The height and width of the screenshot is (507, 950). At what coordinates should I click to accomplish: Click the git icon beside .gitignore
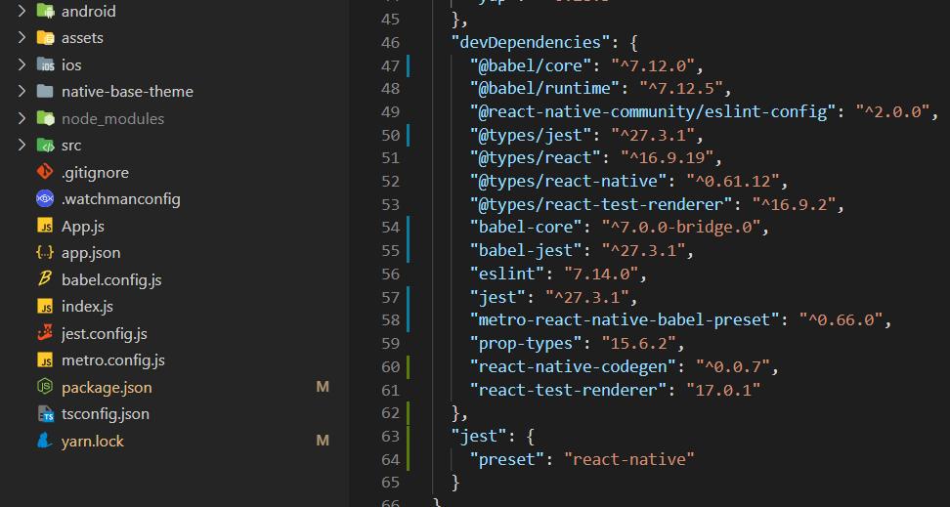(x=45, y=172)
